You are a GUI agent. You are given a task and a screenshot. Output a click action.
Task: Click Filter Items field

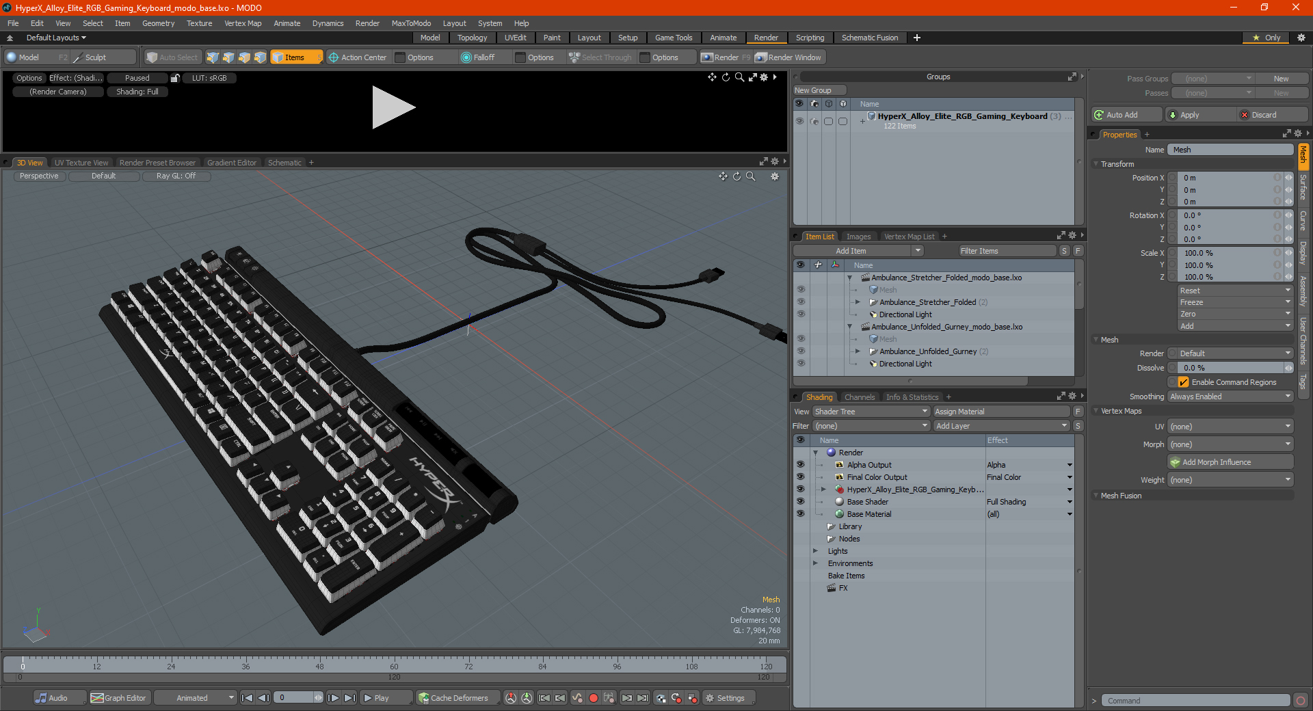pyautogui.click(x=1007, y=251)
